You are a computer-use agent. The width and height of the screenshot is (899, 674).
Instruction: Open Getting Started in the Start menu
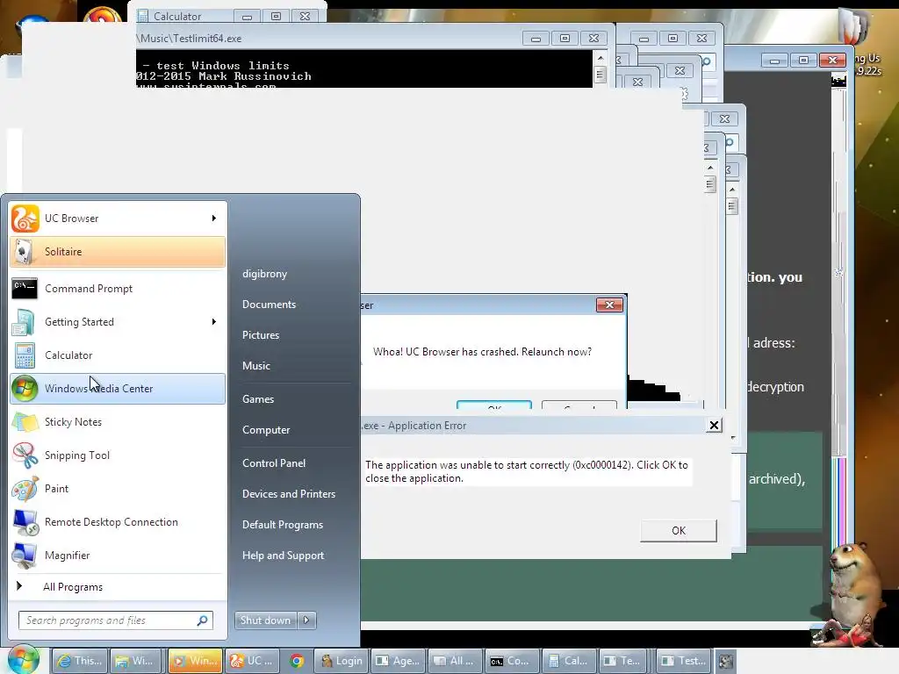118,322
